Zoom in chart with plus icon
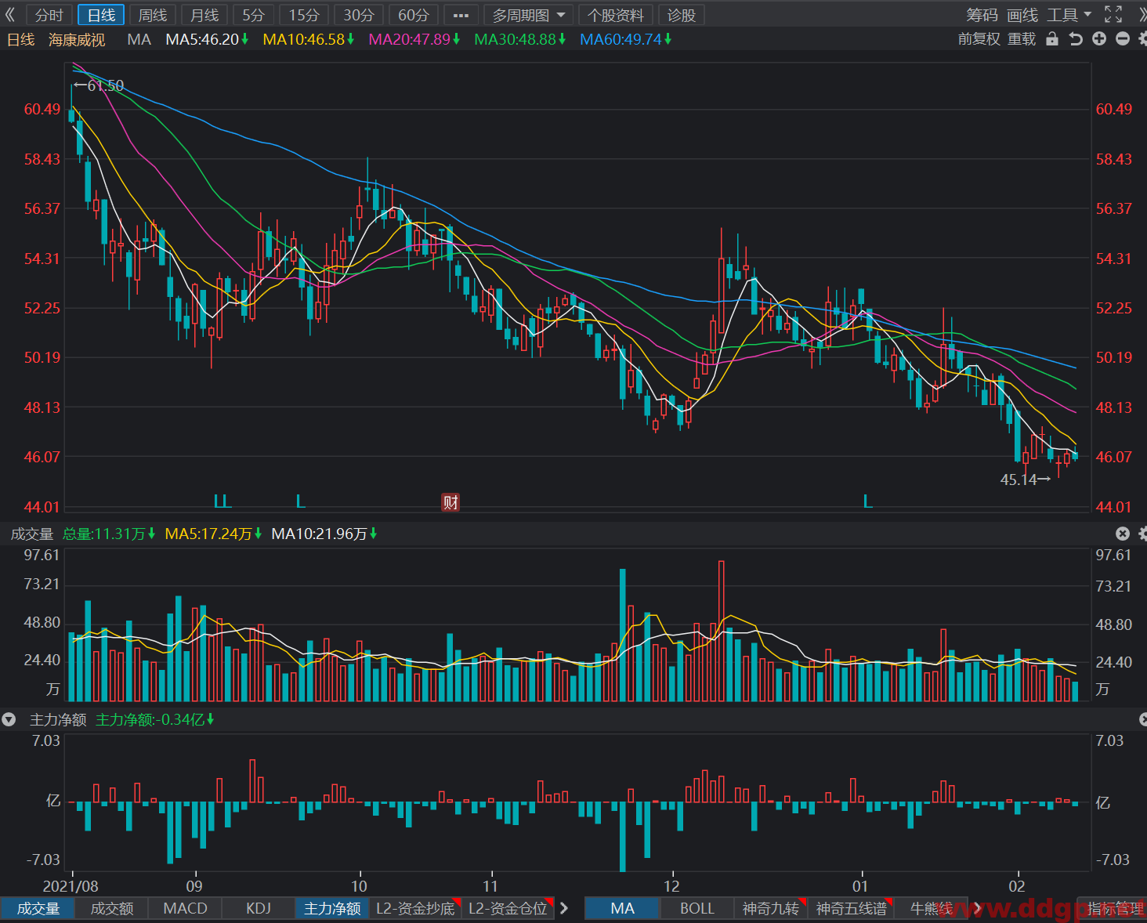 [1099, 39]
